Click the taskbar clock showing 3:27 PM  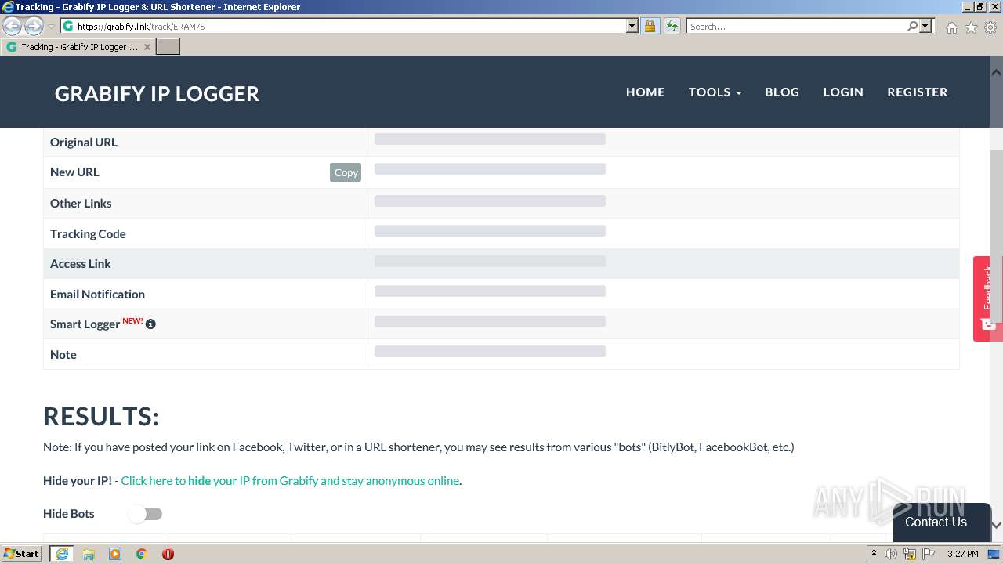(962, 554)
